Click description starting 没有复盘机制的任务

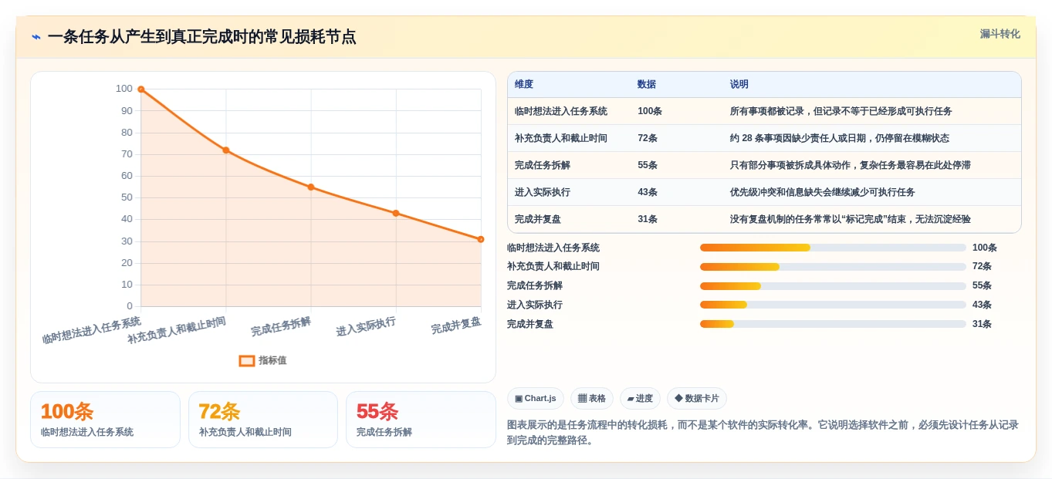pos(851,219)
